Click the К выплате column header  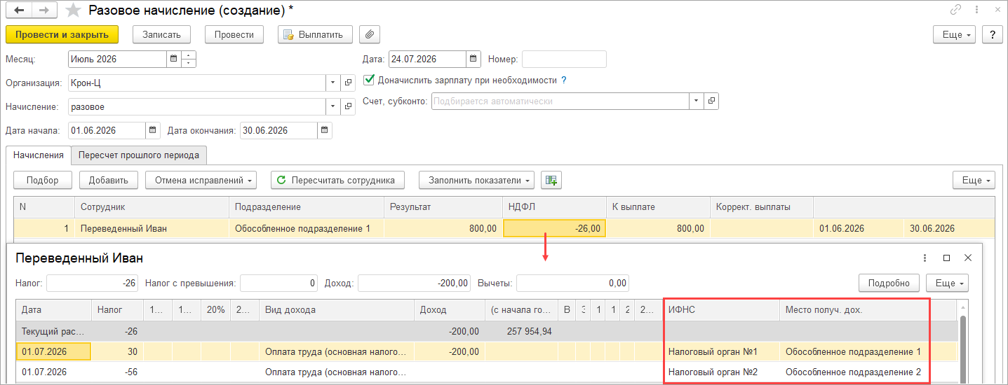(657, 207)
